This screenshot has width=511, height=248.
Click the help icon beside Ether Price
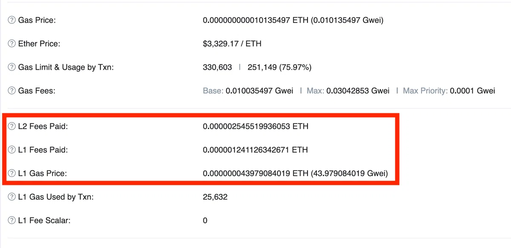coord(12,44)
